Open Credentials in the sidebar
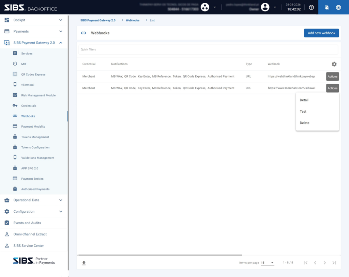 click(x=29, y=106)
